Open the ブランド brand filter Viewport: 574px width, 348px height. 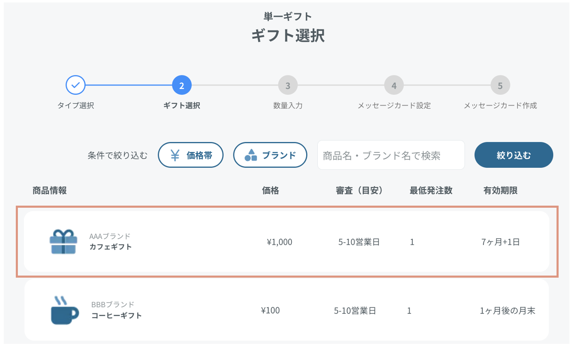270,155
